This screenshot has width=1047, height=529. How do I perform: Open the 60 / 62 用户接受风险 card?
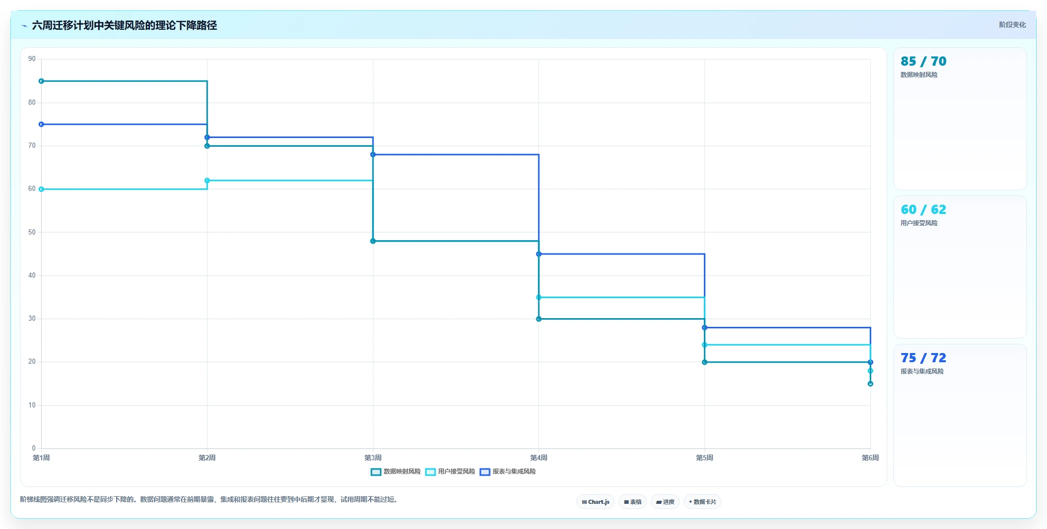pos(960,267)
